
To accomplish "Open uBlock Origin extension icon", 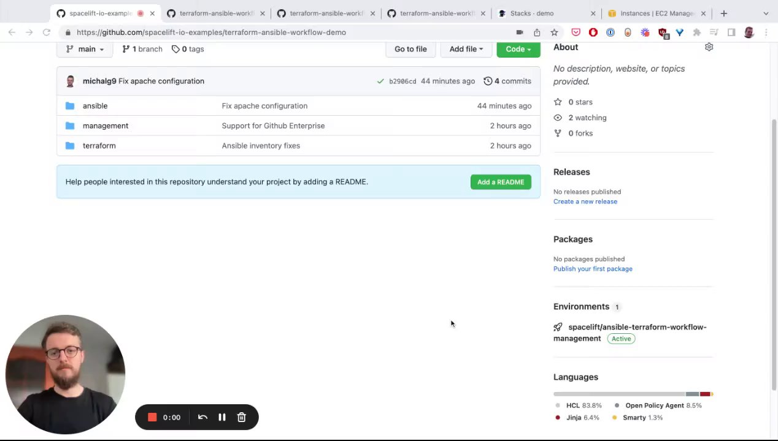I will point(663,32).
